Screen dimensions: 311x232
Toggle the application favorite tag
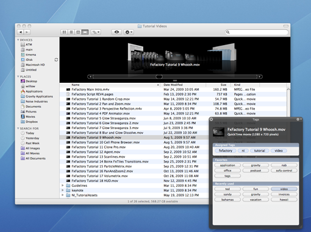click(227, 165)
